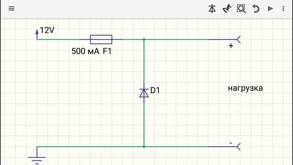Select the 'D1' designator label

pos(155,90)
